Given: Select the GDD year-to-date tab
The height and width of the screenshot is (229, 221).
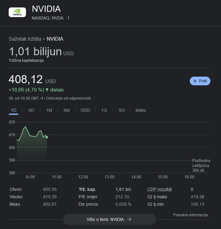Looking at the screenshot, I should coord(85,110).
